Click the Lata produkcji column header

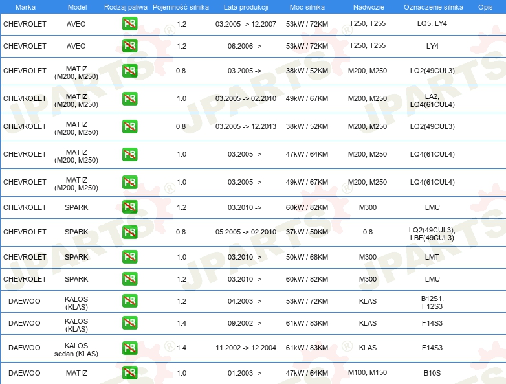click(x=246, y=7)
